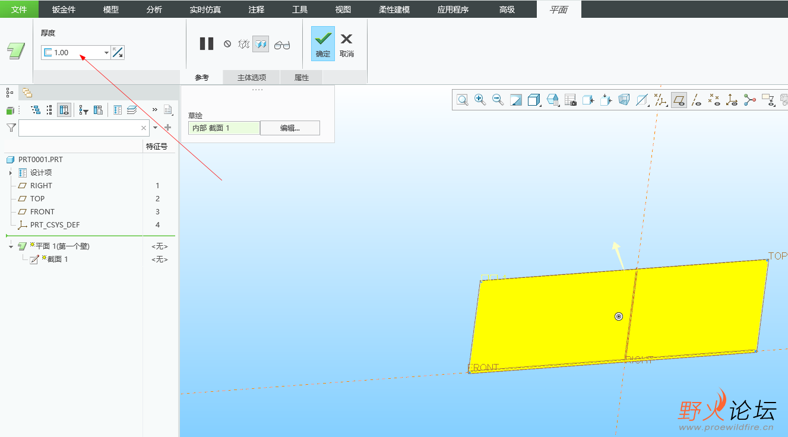Click the 编辑... sketch button

[x=290, y=128]
